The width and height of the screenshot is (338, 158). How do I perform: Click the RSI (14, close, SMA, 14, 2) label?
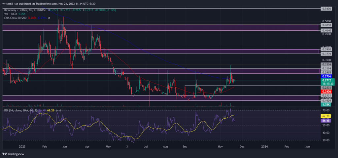click(21, 110)
